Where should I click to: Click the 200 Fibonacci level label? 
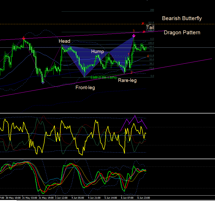[152, 10]
